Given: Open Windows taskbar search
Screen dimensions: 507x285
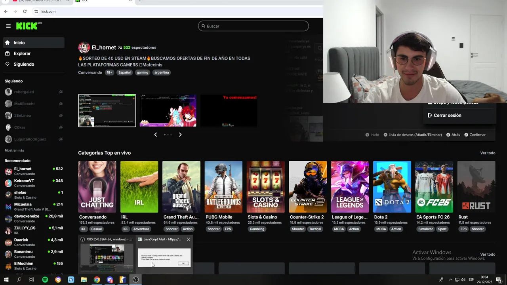Looking at the screenshot, I should 19,280.
